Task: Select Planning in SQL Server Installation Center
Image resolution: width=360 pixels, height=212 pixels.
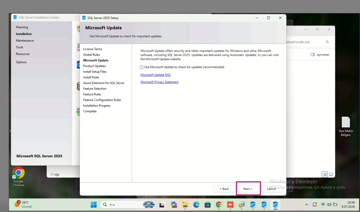Action: 22,27
